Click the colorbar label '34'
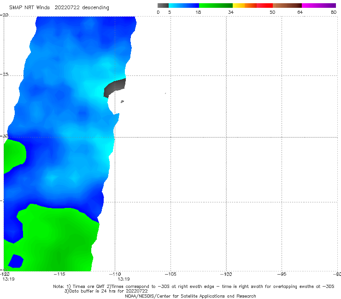 tap(231, 12)
